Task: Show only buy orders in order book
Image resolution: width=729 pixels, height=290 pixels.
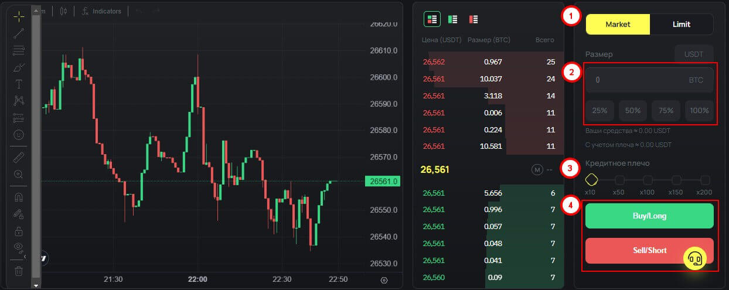Action: coord(452,19)
